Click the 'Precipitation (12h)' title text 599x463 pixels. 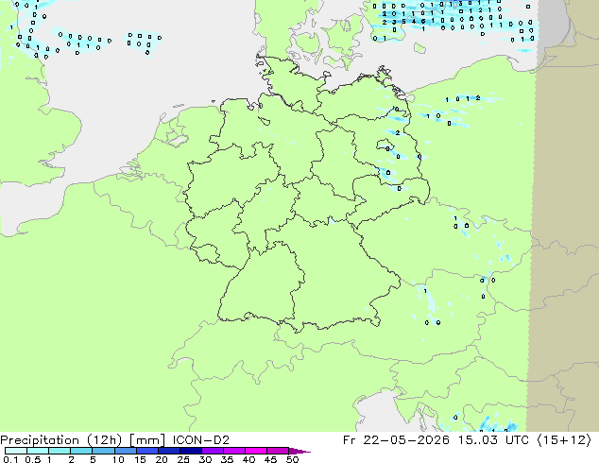point(61,440)
